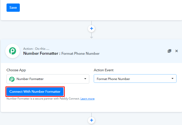
Task: Click the Pabbly logo in the action header
Action: (13, 51)
